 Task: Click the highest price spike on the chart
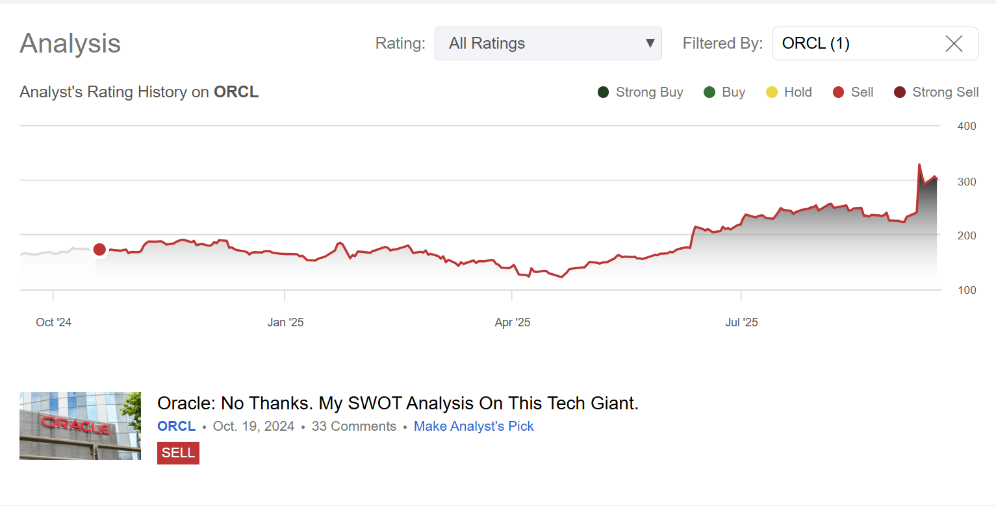click(x=919, y=165)
